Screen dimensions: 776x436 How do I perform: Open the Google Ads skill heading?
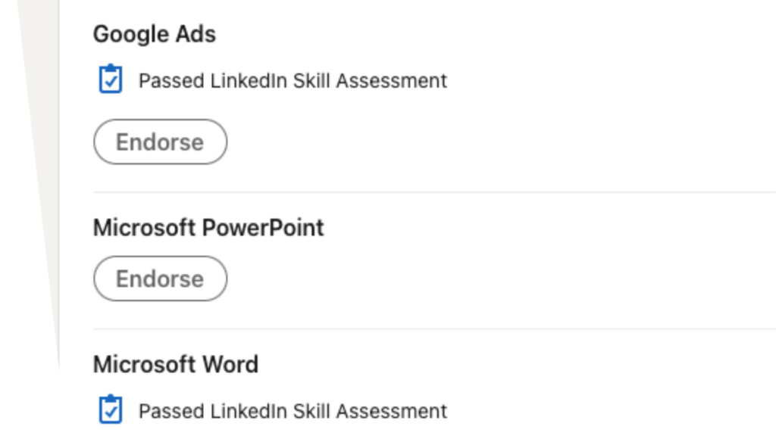[x=155, y=34]
